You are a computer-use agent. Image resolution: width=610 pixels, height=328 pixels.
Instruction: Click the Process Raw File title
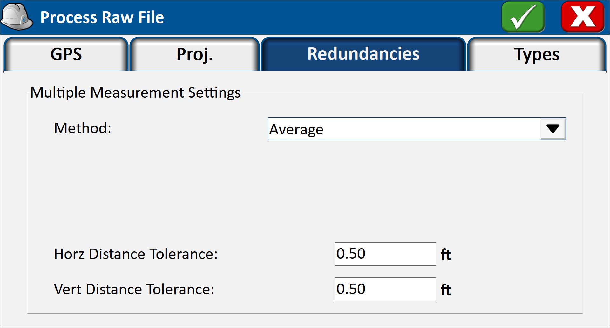(x=102, y=17)
